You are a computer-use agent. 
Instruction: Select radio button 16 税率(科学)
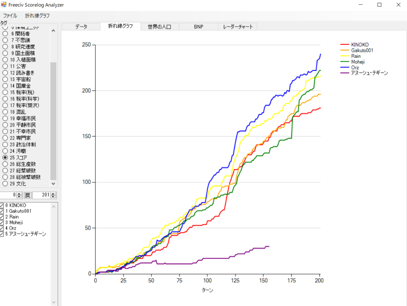pyautogui.click(x=5, y=99)
